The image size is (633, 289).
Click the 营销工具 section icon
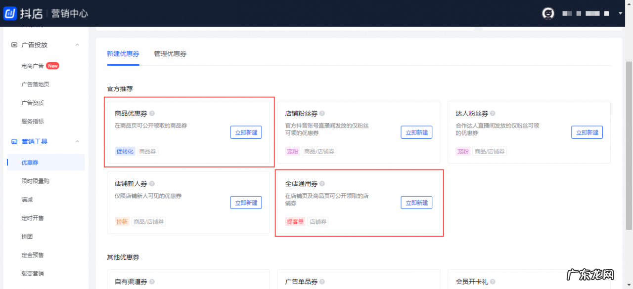[14, 141]
